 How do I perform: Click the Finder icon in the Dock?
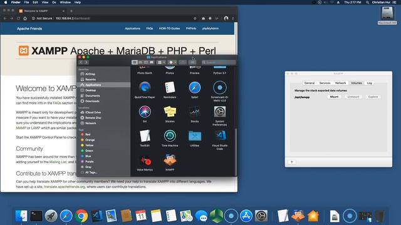(x=21, y=216)
